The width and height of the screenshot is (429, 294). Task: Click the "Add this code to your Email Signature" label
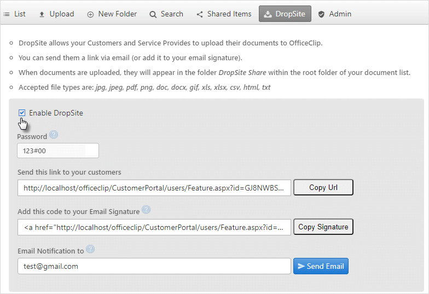[79, 211]
